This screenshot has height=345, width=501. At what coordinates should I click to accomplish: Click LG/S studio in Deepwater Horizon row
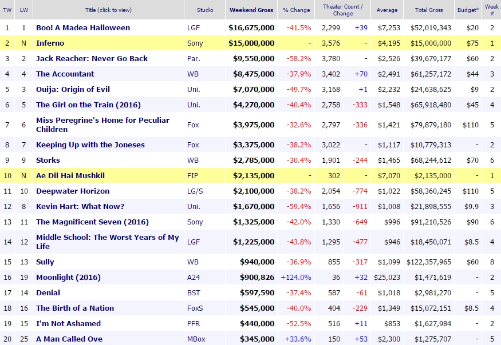[195, 191]
